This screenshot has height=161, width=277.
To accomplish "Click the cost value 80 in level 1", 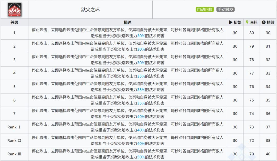I will (x=252, y=33).
